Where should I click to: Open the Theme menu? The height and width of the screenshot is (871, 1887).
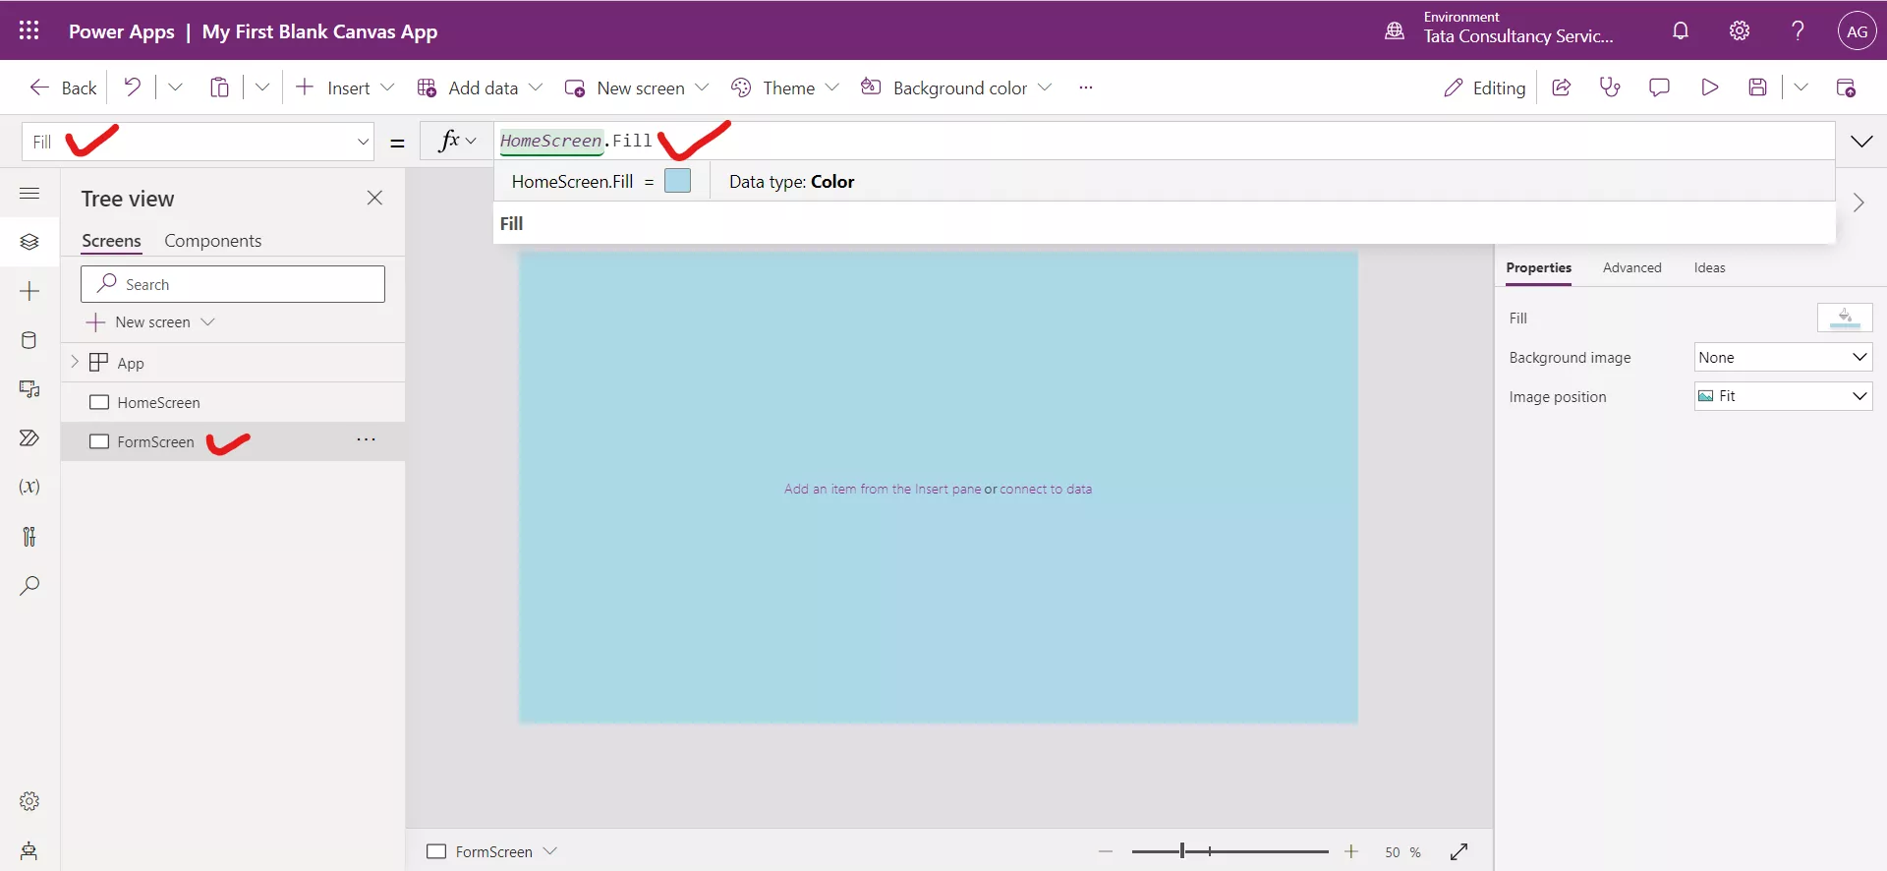[785, 87]
